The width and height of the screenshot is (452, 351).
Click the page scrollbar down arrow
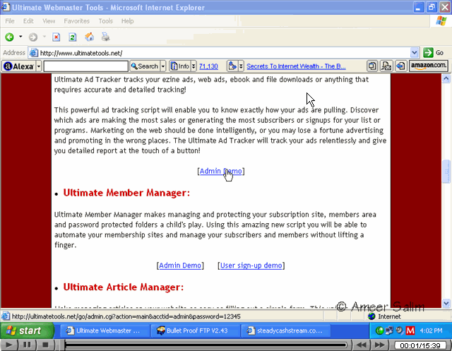click(x=446, y=303)
